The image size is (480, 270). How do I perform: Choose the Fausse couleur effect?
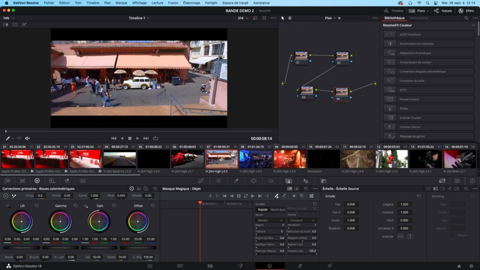point(428,99)
